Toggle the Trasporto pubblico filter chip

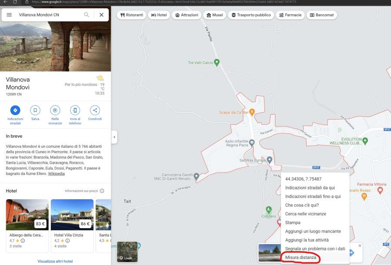(251, 15)
